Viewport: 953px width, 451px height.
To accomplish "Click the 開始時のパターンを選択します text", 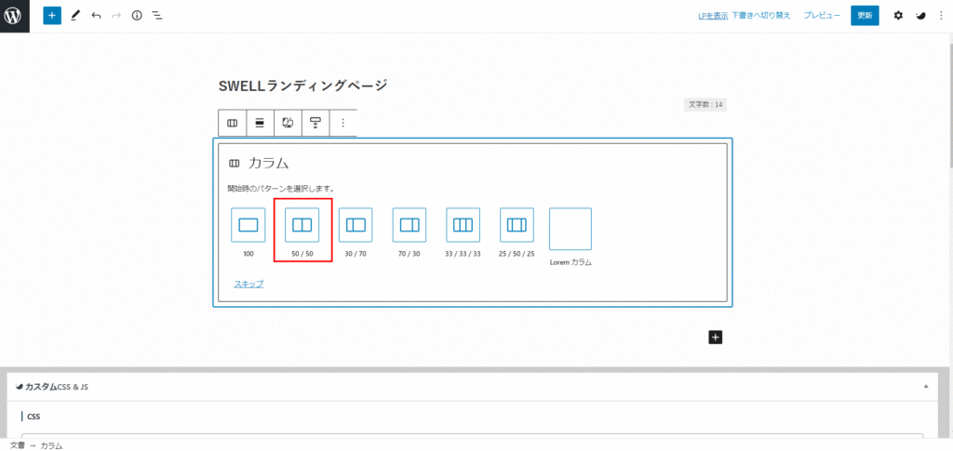I will [x=281, y=189].
